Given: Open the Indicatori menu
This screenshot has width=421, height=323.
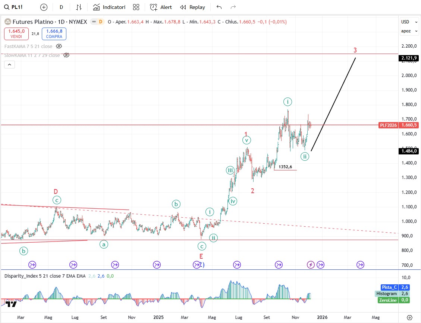Looking at the screenshot, I should [109, 7].
